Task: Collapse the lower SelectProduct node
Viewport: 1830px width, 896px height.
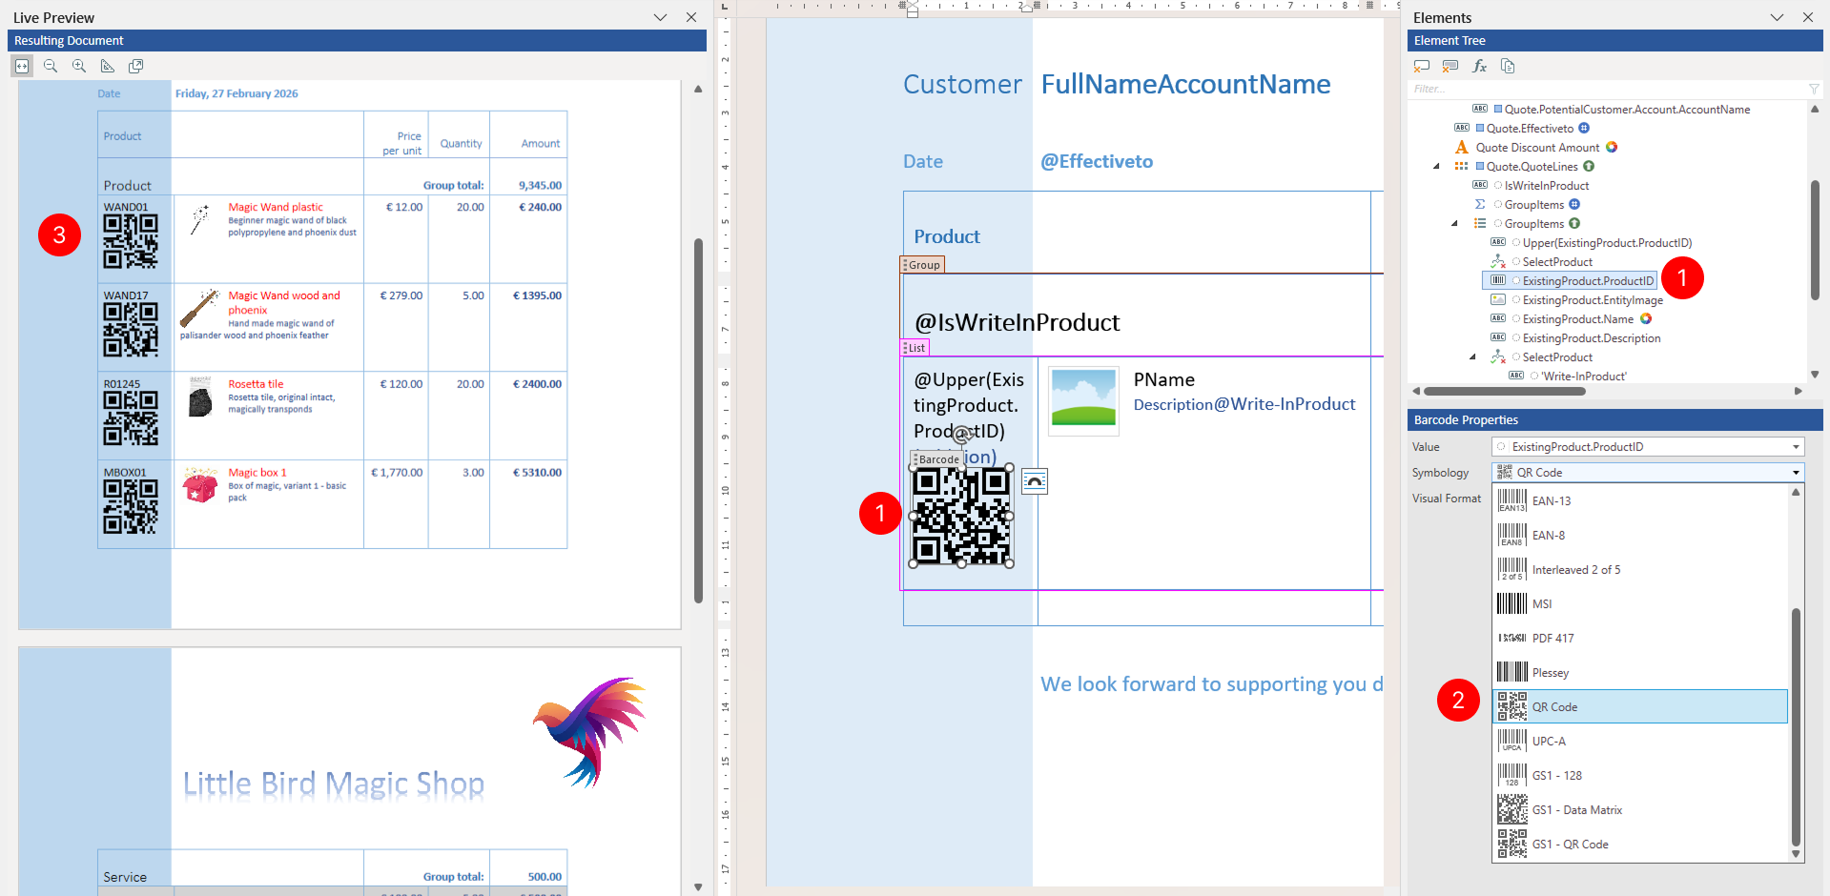Action: [x=1472, y=356]
